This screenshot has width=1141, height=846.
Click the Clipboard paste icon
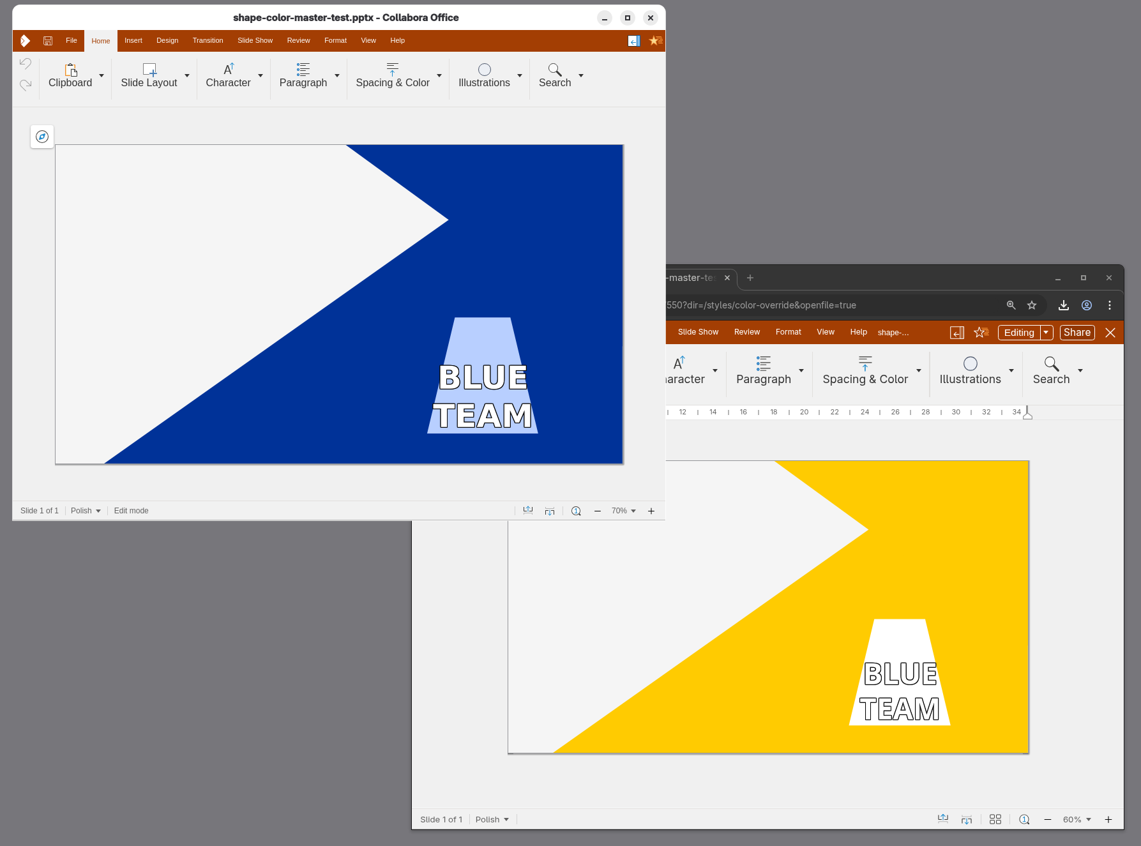(70, 70)
